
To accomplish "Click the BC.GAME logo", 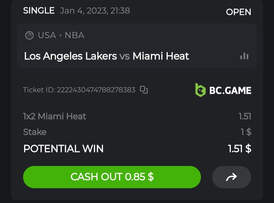I will [x=223, y=90].
